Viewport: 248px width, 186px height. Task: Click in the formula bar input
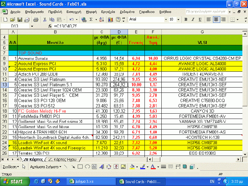click(x=150, y=26)
